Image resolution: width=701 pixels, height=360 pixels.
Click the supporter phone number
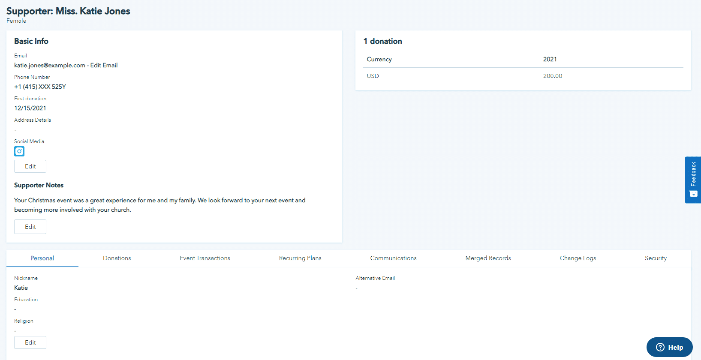click(40, 87)
